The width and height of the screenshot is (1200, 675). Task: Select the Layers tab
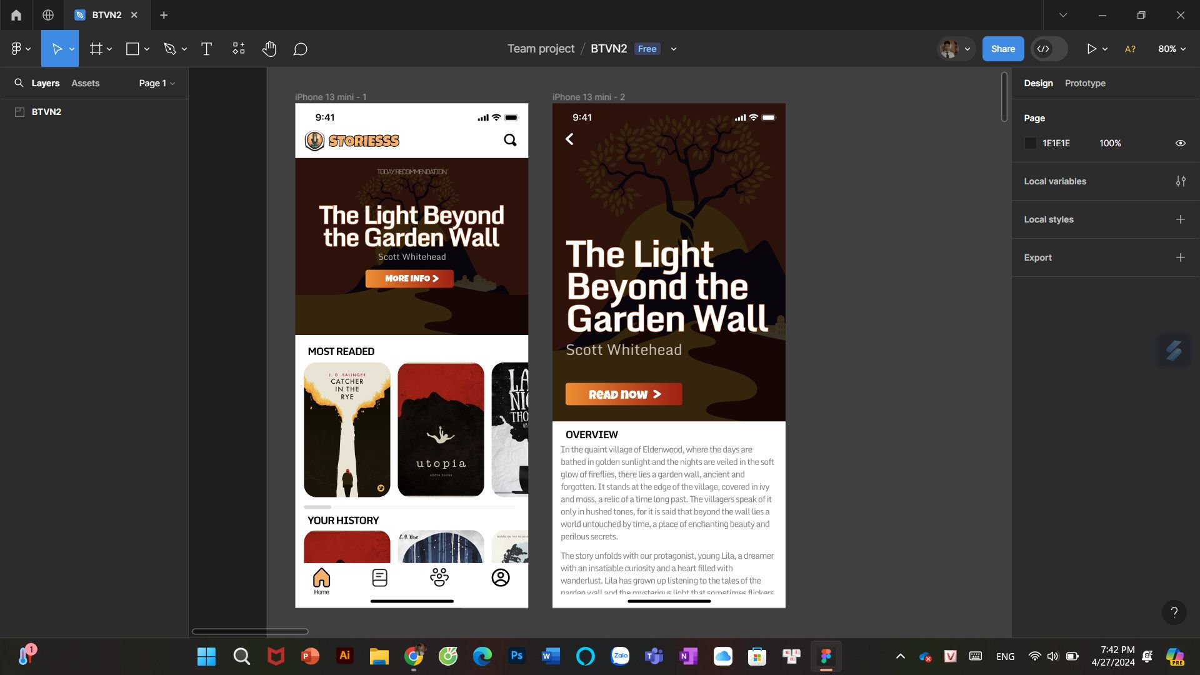pos(46,83)
